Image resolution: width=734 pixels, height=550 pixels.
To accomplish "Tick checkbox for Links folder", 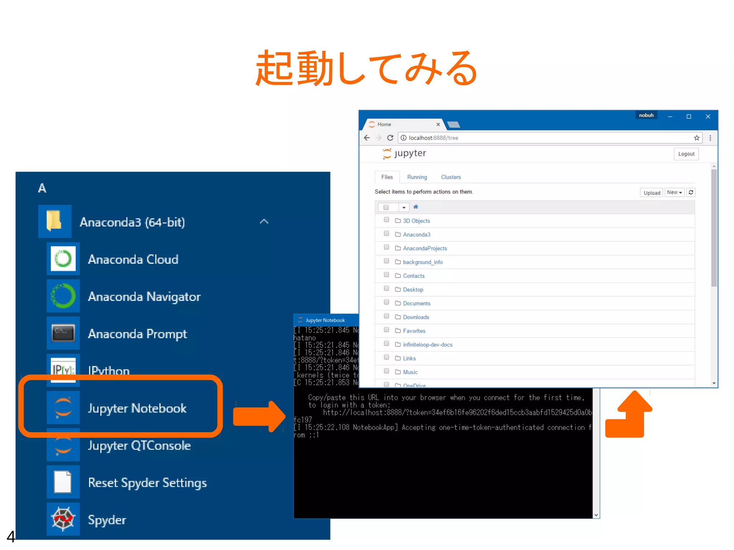I will coord(386,357).
